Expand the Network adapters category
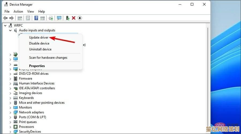Screen dimensions: 241x134 click(x=10, y=112)
